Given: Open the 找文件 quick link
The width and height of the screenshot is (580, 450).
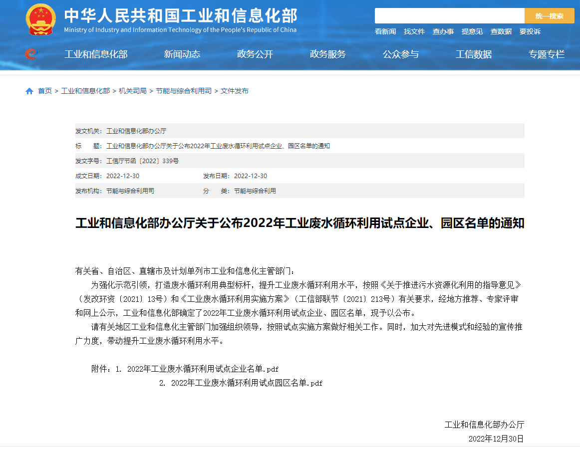Looking at the screenshot, I should [x=414, y=31].
